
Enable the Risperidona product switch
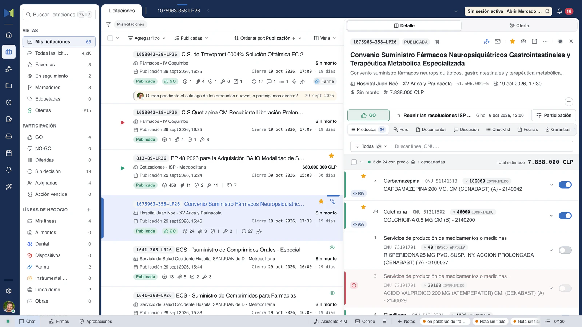(x=565, y=250)
